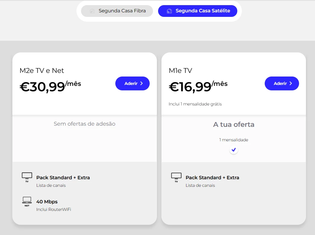Select Pack Standard + Extra in the M1e card
Image resolution: width=315 pixels, height=235 pixels.
click(212, 177)
